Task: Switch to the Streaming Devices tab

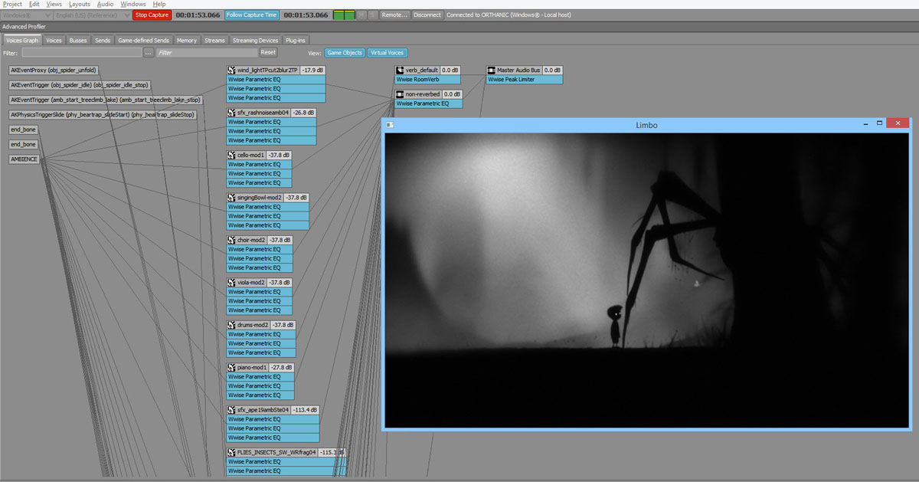Action: click(255, 40)
